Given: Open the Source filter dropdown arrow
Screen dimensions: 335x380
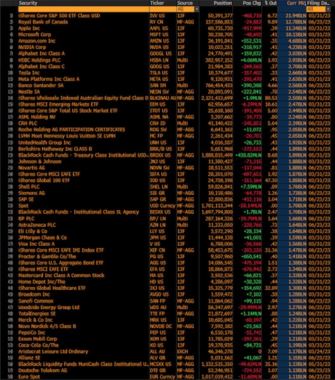Looking at the screenshot, I should tap(197, 9).
